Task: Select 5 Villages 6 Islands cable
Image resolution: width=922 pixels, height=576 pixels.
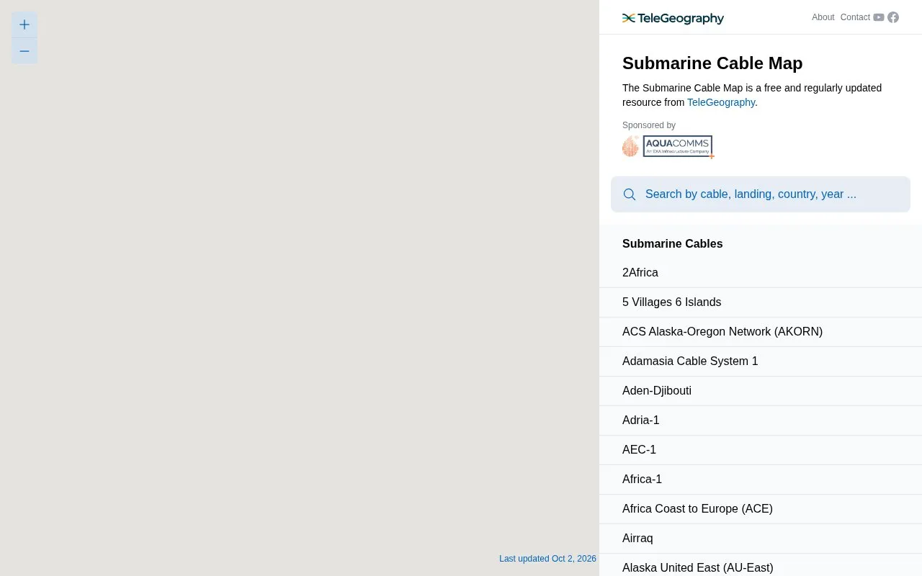Action: coord(761,302)
